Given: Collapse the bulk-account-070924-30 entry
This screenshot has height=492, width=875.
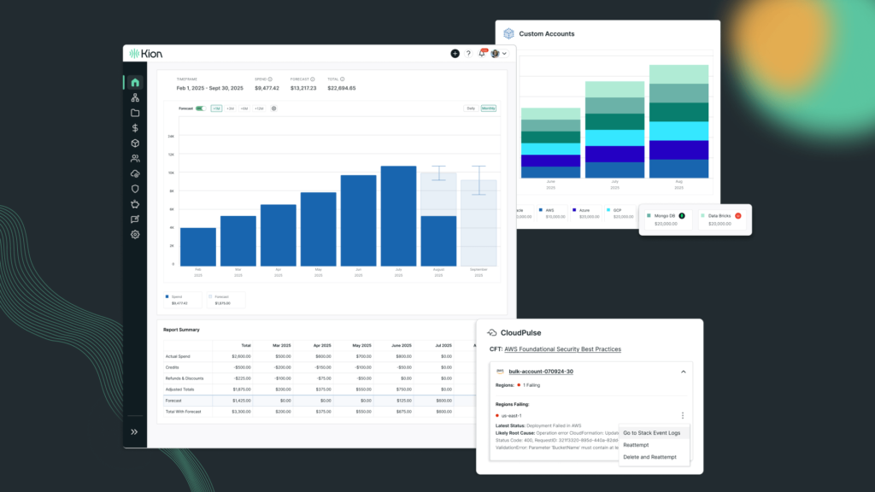Looking at the screenshot, I should [684, 372].
